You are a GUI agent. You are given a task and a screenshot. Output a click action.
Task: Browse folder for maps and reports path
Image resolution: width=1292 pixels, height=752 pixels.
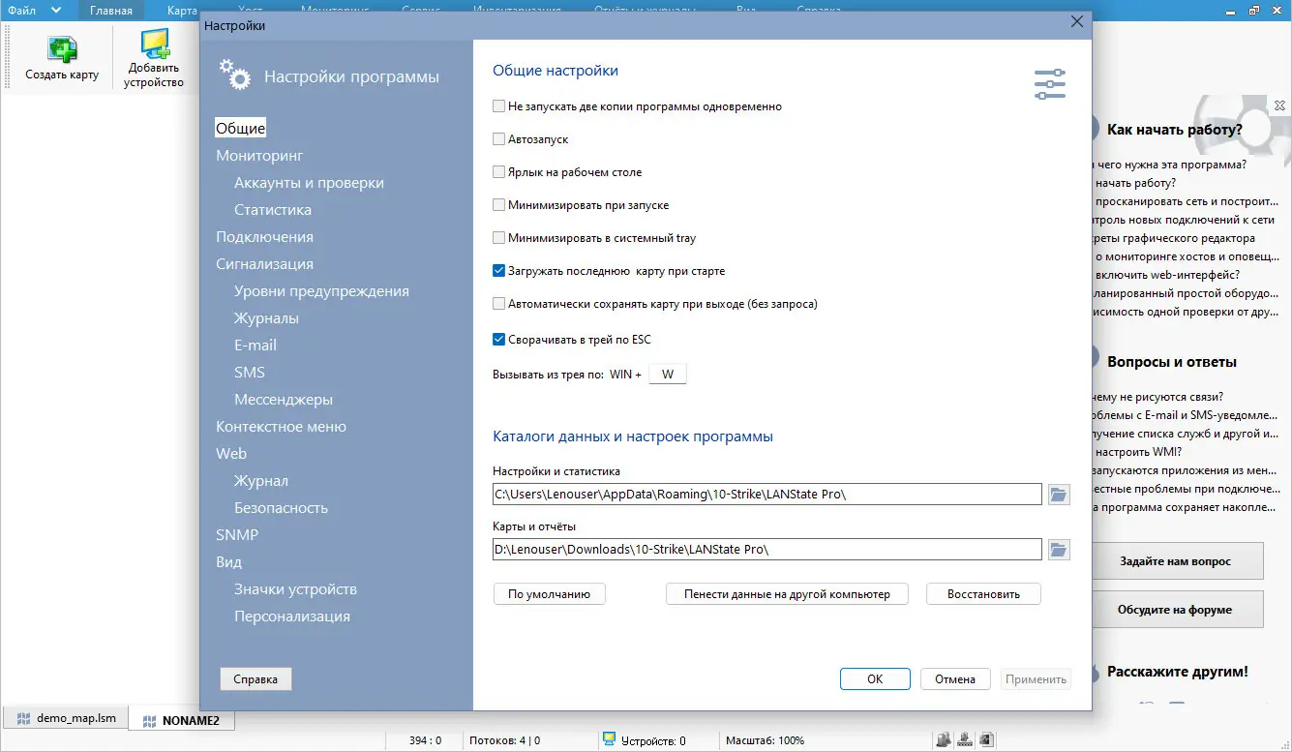[1059, 550]
